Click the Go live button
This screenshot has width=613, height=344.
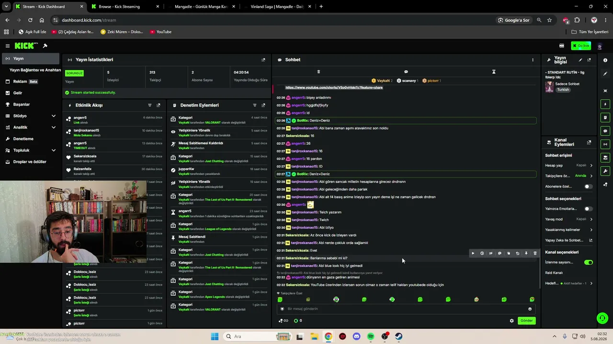pos(581,46)
